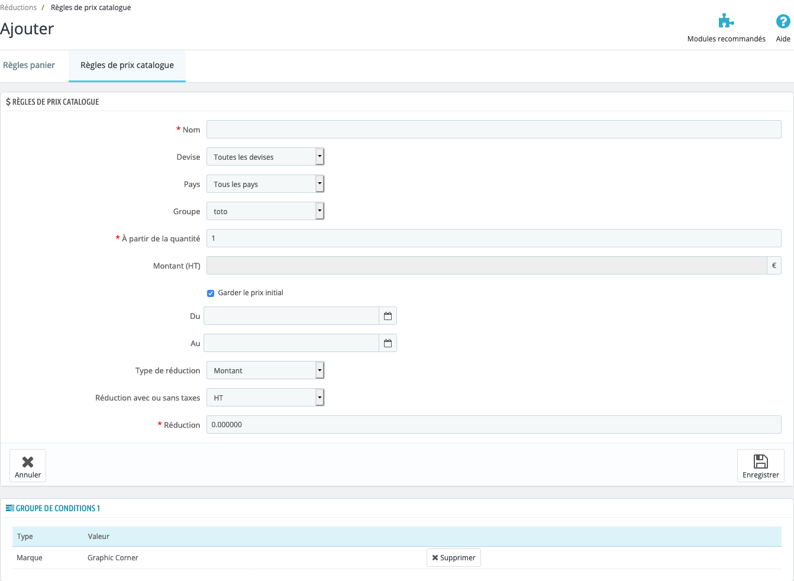Click the Valeur column header
The width and height of the screenshot is (794, 581).
[99, 537]
